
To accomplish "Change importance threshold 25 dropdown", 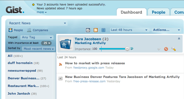I will 46,43.
